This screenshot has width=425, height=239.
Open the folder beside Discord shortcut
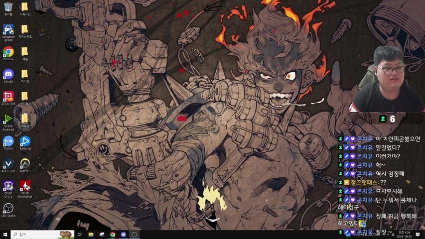25,76
